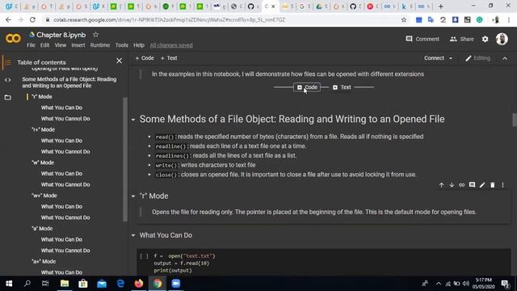Viewport: 517px width, 291px height.
Task: Open a new browser tab
Action: pyautogui.click(x=440, y=6)
